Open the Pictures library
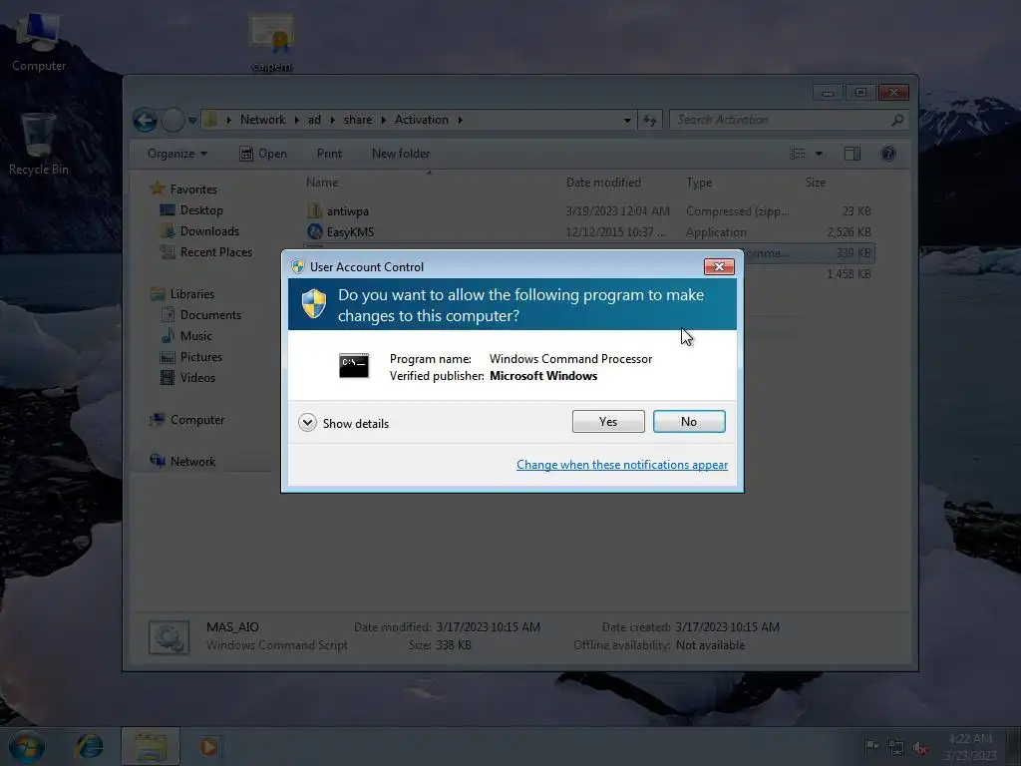The image size is (1021, 766). [x=200, y=357]
